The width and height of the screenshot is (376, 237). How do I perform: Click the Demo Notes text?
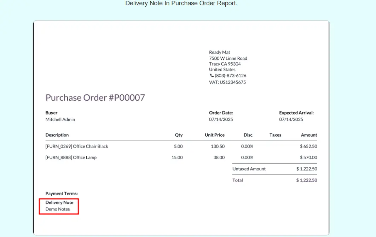pyautogui.click(x=58, y=209)
